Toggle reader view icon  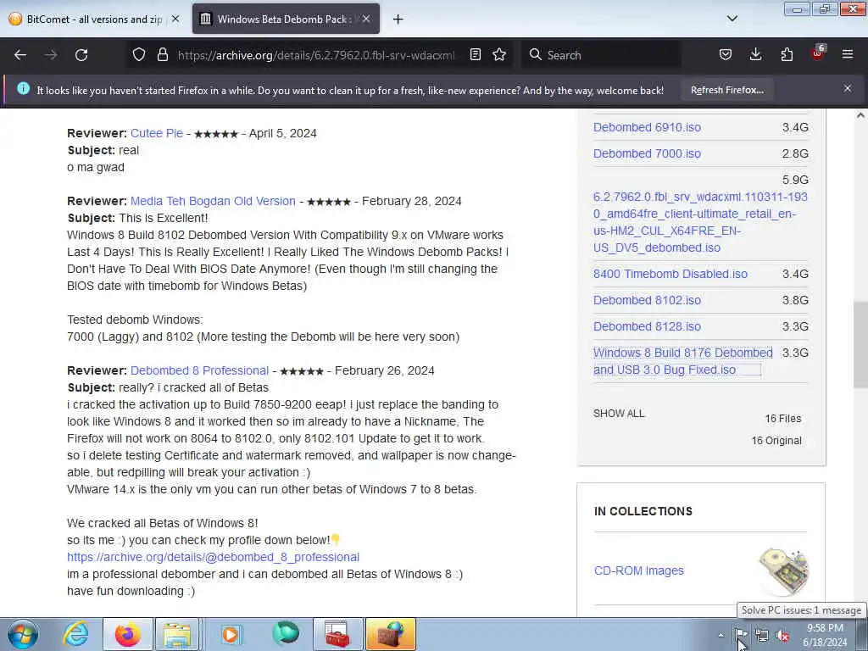475,55
